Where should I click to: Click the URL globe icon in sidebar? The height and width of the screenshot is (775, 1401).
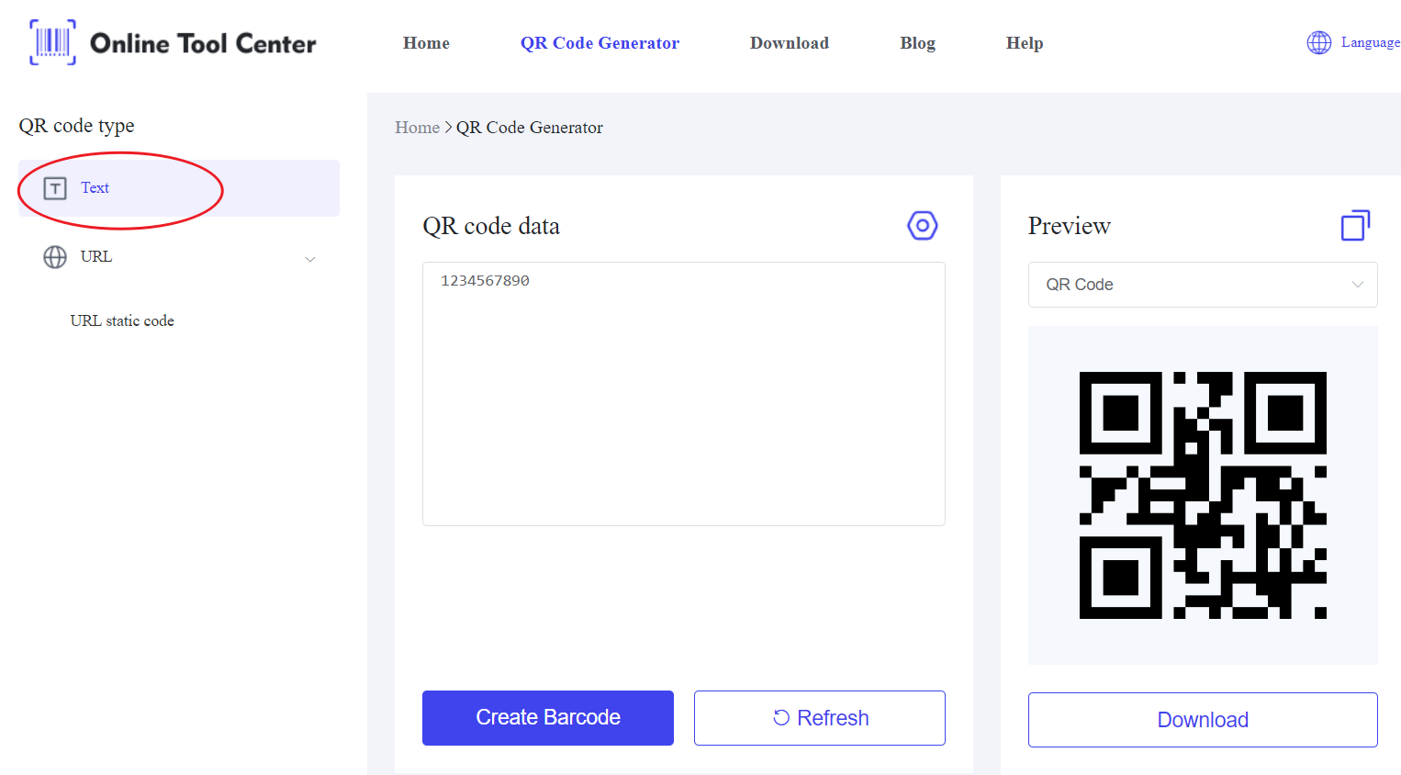55,257
